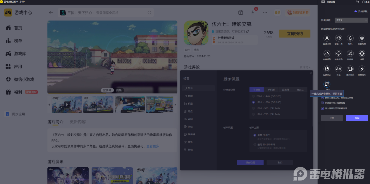Open the folder icon in keymap header

point(357,2)
